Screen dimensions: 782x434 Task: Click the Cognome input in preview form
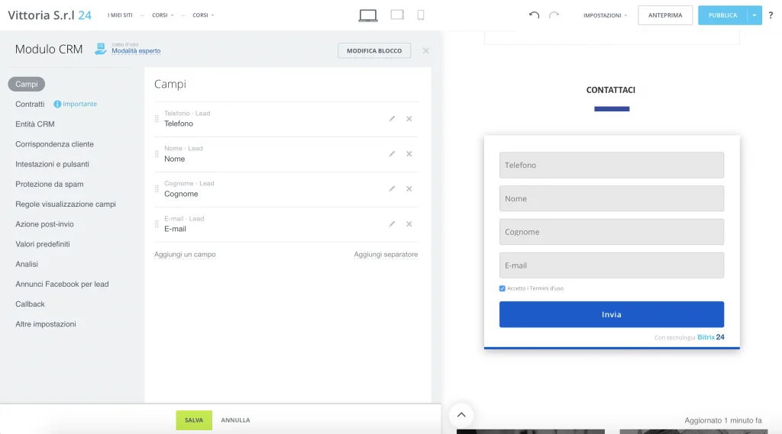612,232
